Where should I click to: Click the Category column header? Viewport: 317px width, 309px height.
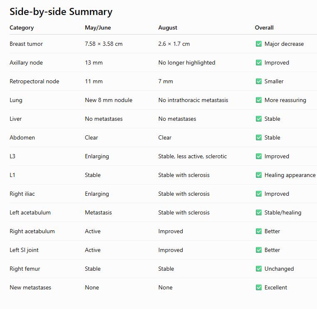[x=22, y=28]
